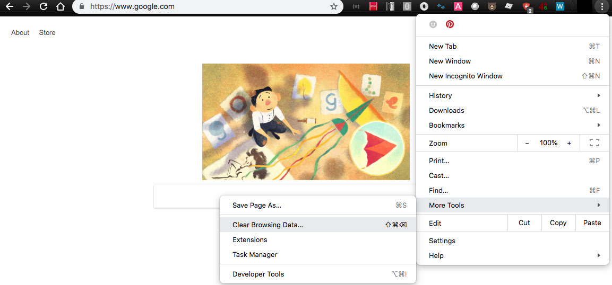Click the Google Doodle image
The image size is (612, 285).
306,121
